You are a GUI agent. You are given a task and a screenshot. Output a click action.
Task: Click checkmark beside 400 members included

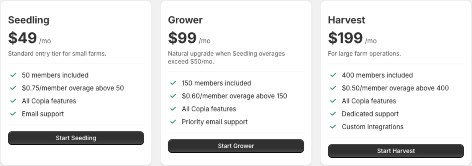tap(333, 75)
